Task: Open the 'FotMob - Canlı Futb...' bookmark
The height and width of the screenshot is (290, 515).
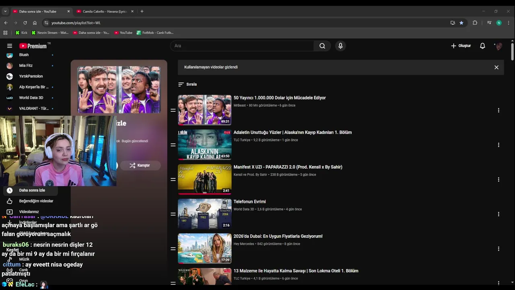Action: pyautogui.click(x=155, y=33)
